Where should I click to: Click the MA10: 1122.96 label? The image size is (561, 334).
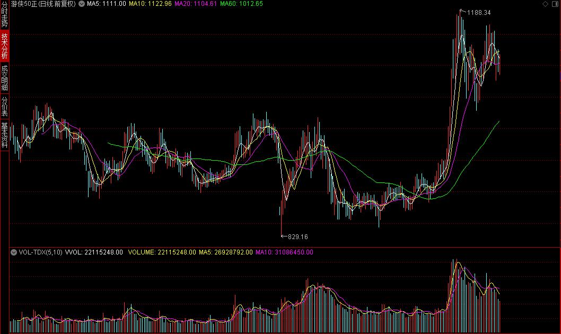click(150, 4)
